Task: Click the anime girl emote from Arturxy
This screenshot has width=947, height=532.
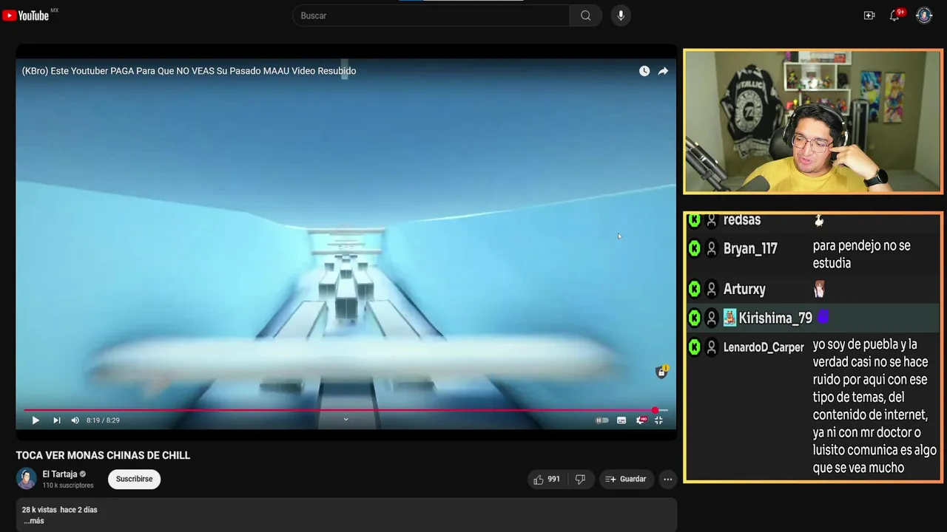Action: (819, 289)
